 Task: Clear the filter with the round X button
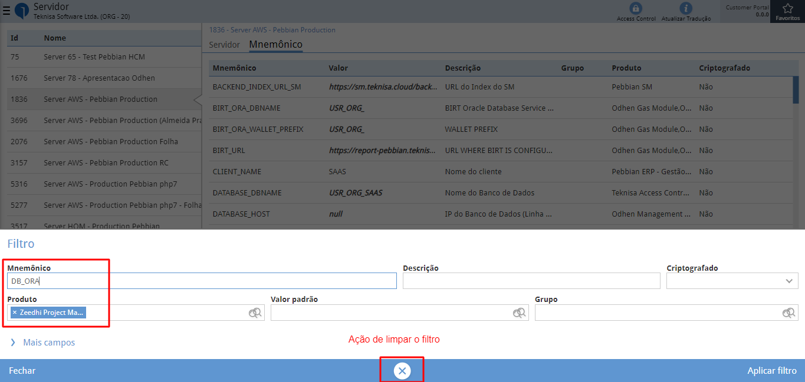click(x=402, y=370)
